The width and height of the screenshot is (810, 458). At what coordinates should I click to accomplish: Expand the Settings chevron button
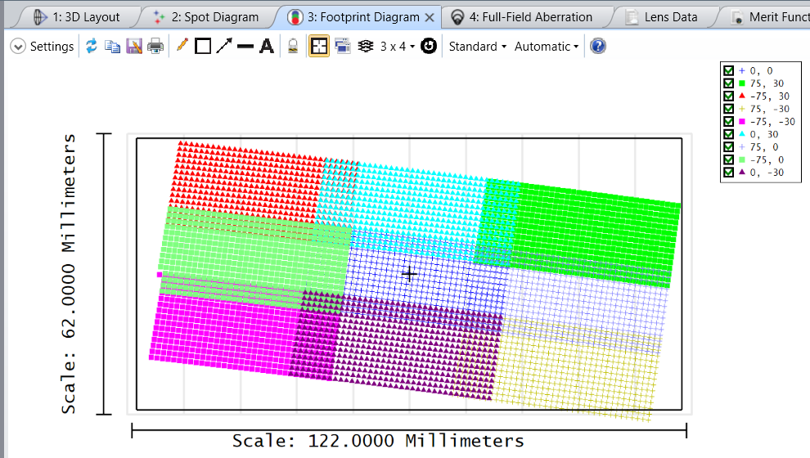[x=17, y=47]
